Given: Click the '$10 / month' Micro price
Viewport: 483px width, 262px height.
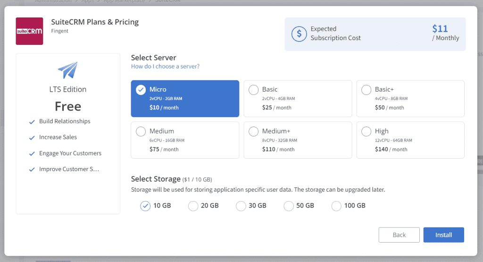Looking at the screenshot, I should click(x=164, y=108).
